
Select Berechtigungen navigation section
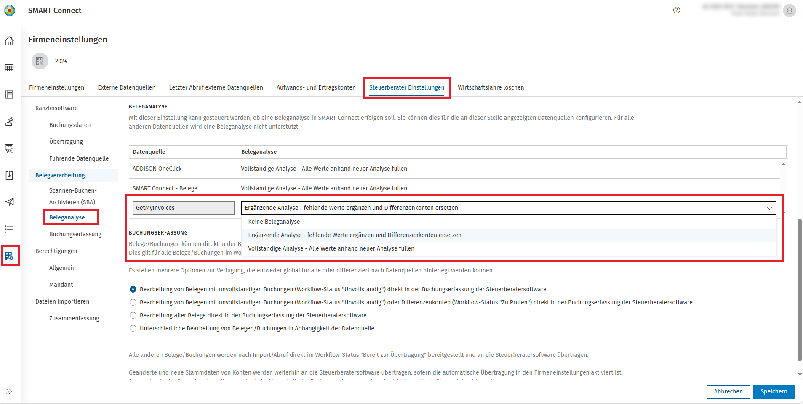pyautogui.click(x=56, y=251)
